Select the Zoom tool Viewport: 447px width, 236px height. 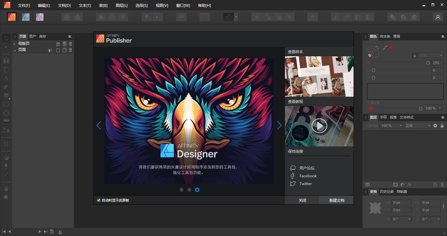[x=6, y=197]
